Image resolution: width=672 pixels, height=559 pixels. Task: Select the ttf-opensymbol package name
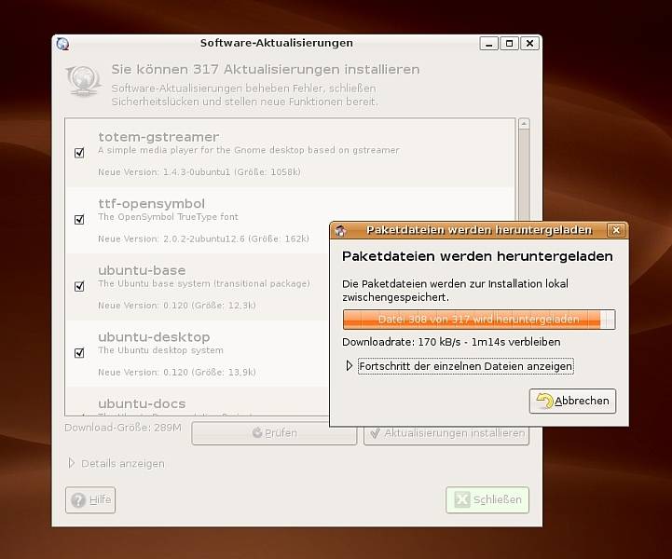pos(152,204)
